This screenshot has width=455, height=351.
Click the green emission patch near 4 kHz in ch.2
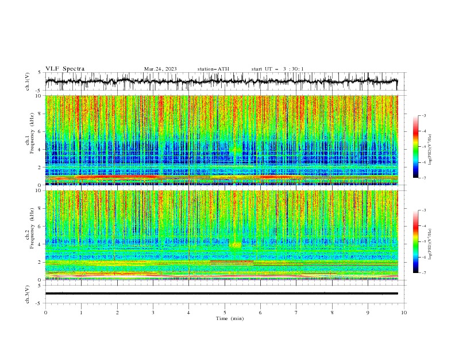236,245
